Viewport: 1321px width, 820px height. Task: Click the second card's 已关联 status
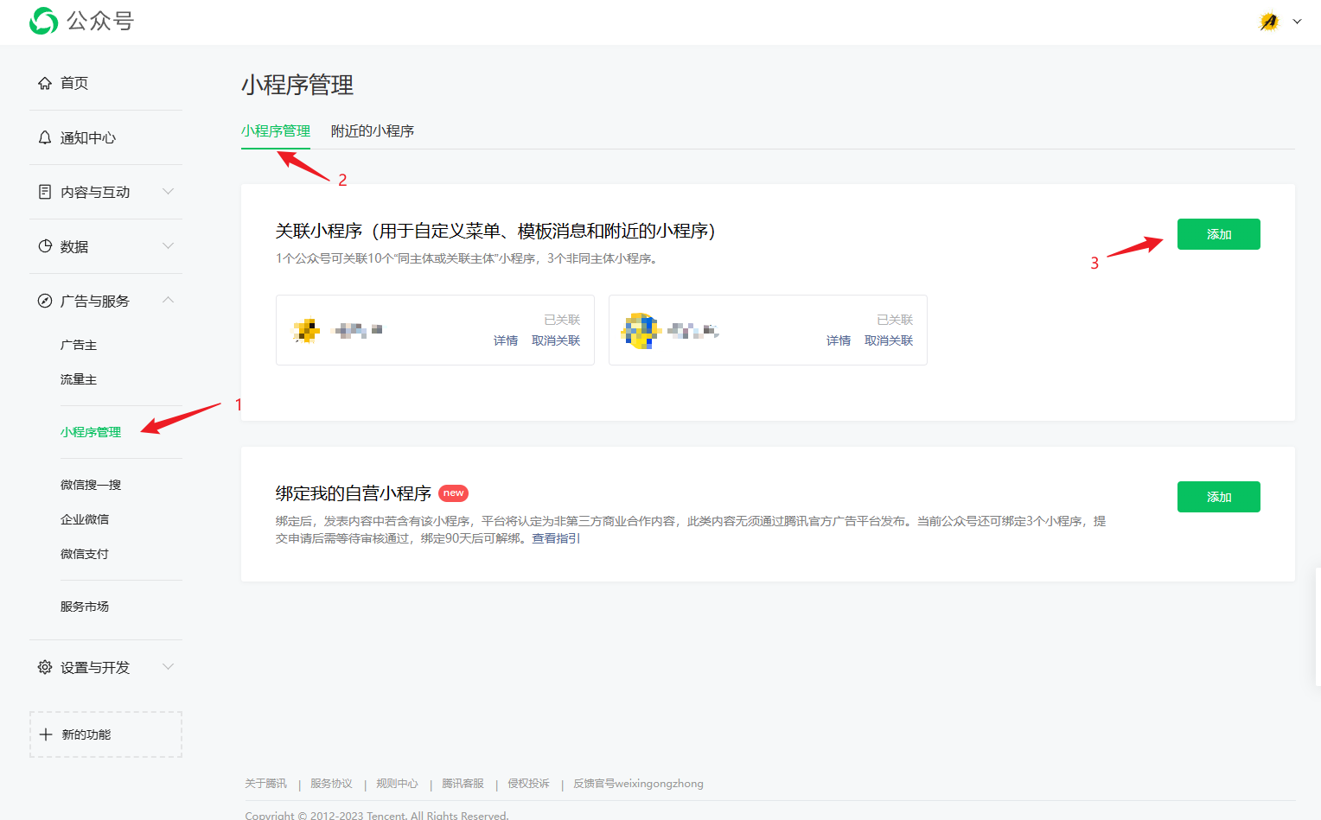click(895, 320)
